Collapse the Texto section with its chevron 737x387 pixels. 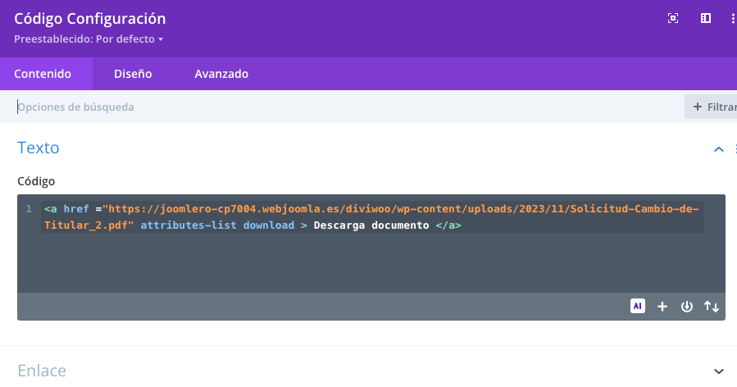(x=719, y=149)
